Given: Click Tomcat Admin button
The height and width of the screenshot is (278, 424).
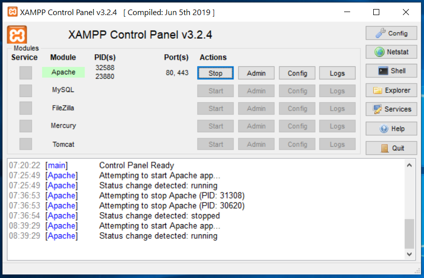Looking at the screenshot, I should pyautogui.click(x=256, y=144).
